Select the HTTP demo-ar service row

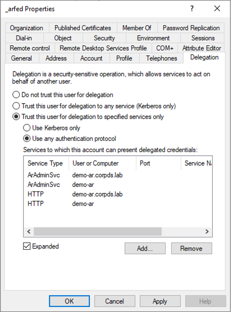click(x=60, y=204)
